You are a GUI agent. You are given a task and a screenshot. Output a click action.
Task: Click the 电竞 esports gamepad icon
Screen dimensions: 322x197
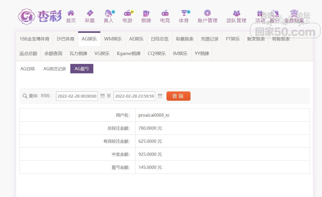(x=165, y=13)
